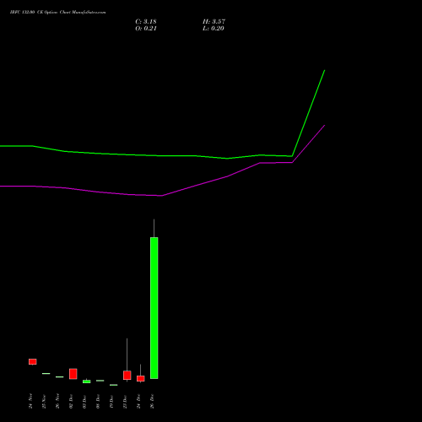
Task: Click the high value 'H: 3.57'
Action: tap(214, 22)
